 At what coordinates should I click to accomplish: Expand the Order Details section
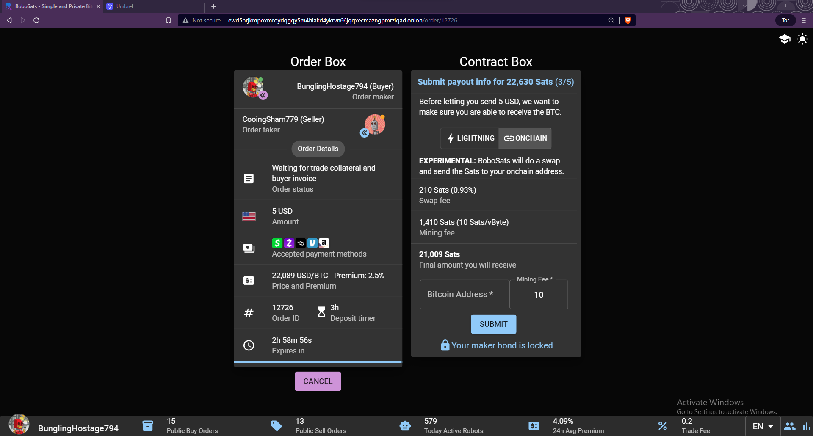[x=318, y=149]
